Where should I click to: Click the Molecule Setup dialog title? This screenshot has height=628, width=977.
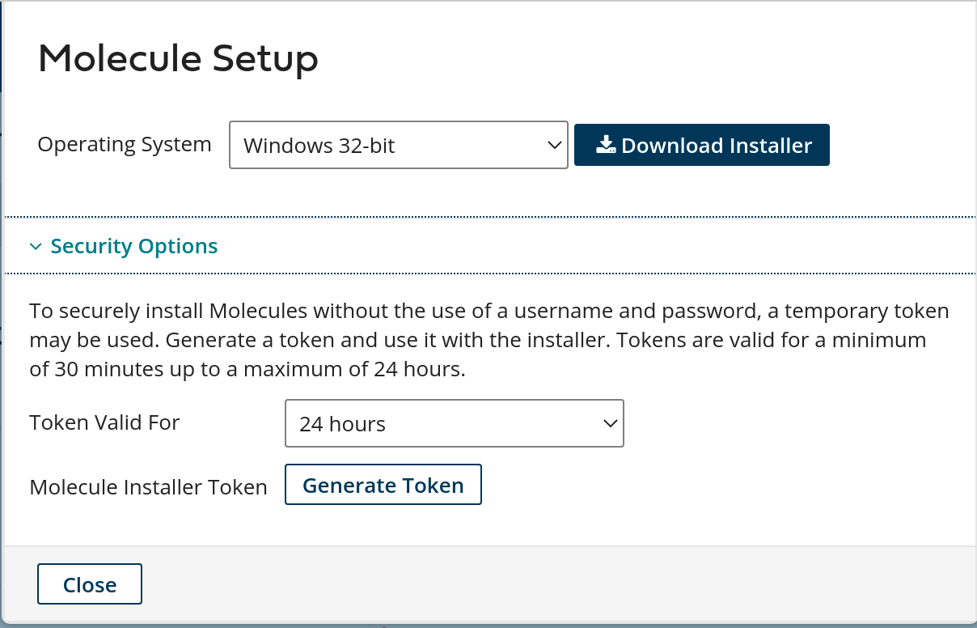pos(178,59)
